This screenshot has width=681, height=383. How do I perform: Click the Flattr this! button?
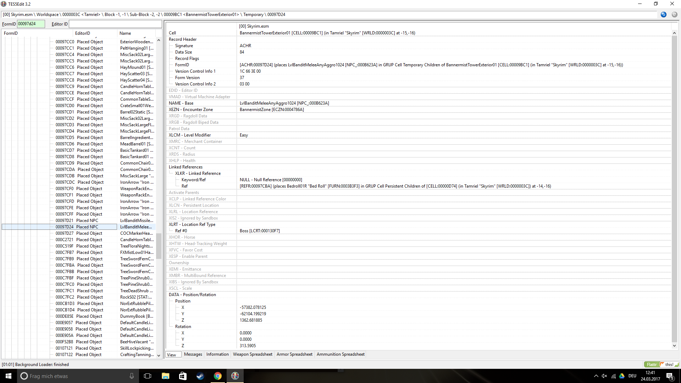coord(661,364)
